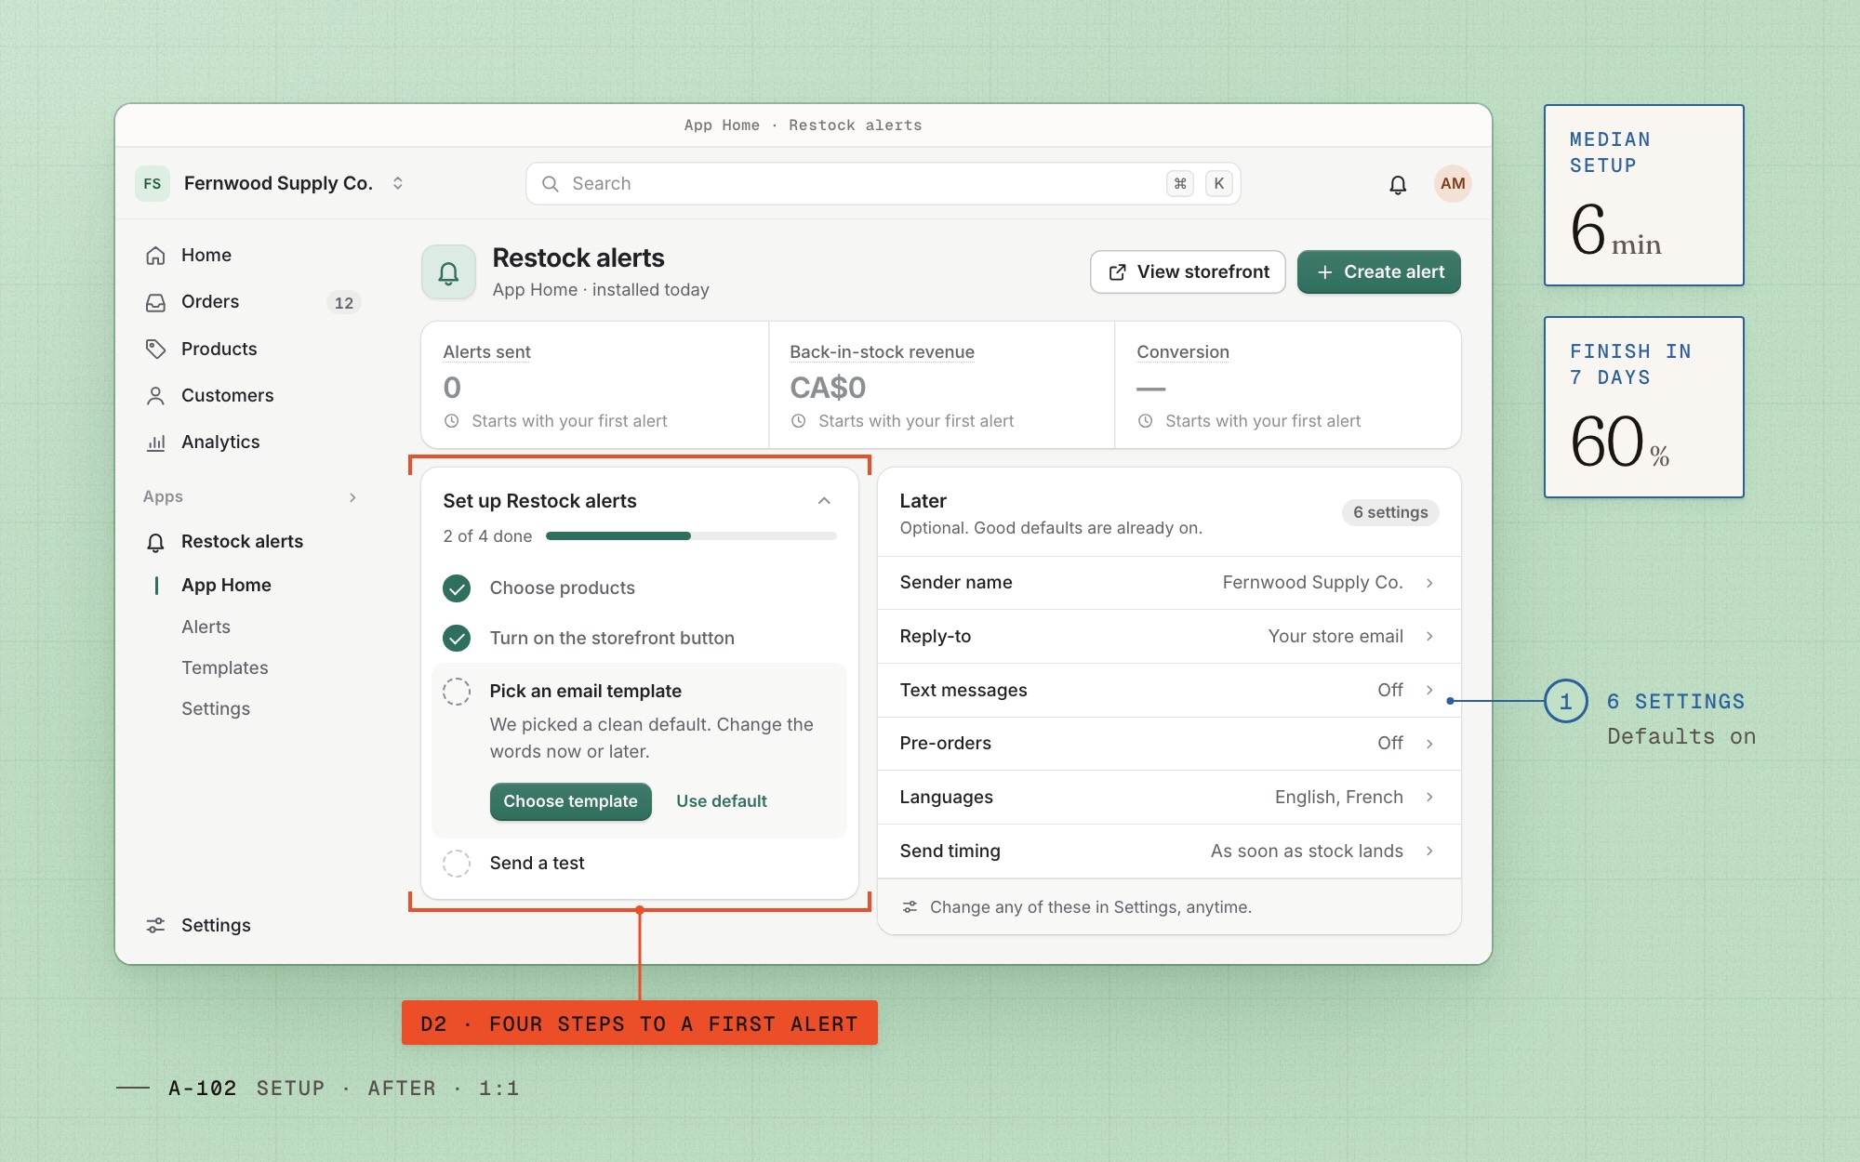
Task: Focus the Search input field
Action: (x=883, y=184)
